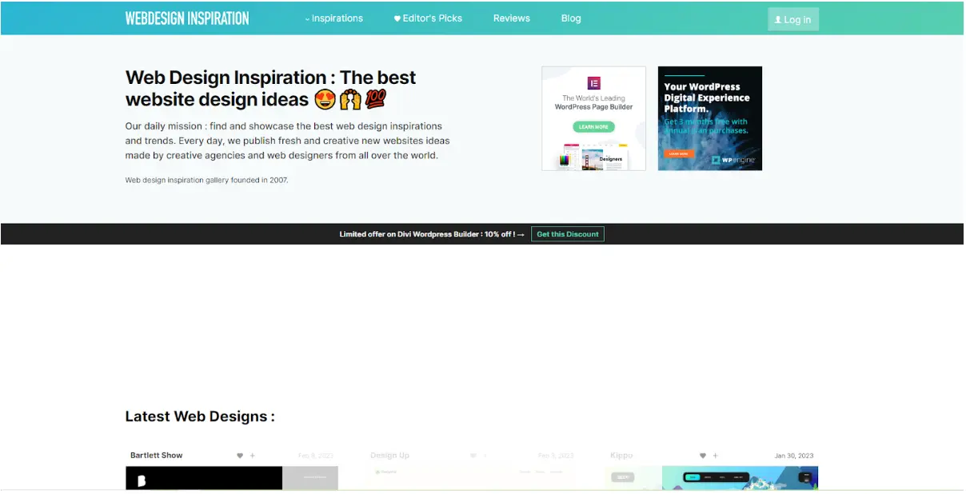Click the Get this Discount button
Image resolution: width=966 pixels, height=494 pixels.
(568, 234)
